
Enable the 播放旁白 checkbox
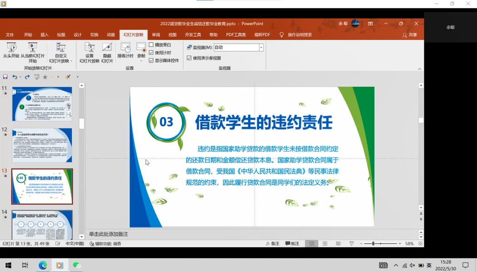point(151,45)
